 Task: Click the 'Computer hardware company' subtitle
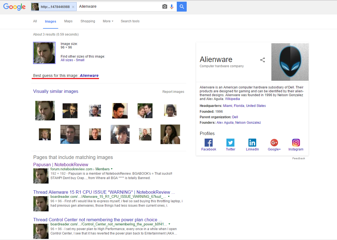(x=222, y=66)
